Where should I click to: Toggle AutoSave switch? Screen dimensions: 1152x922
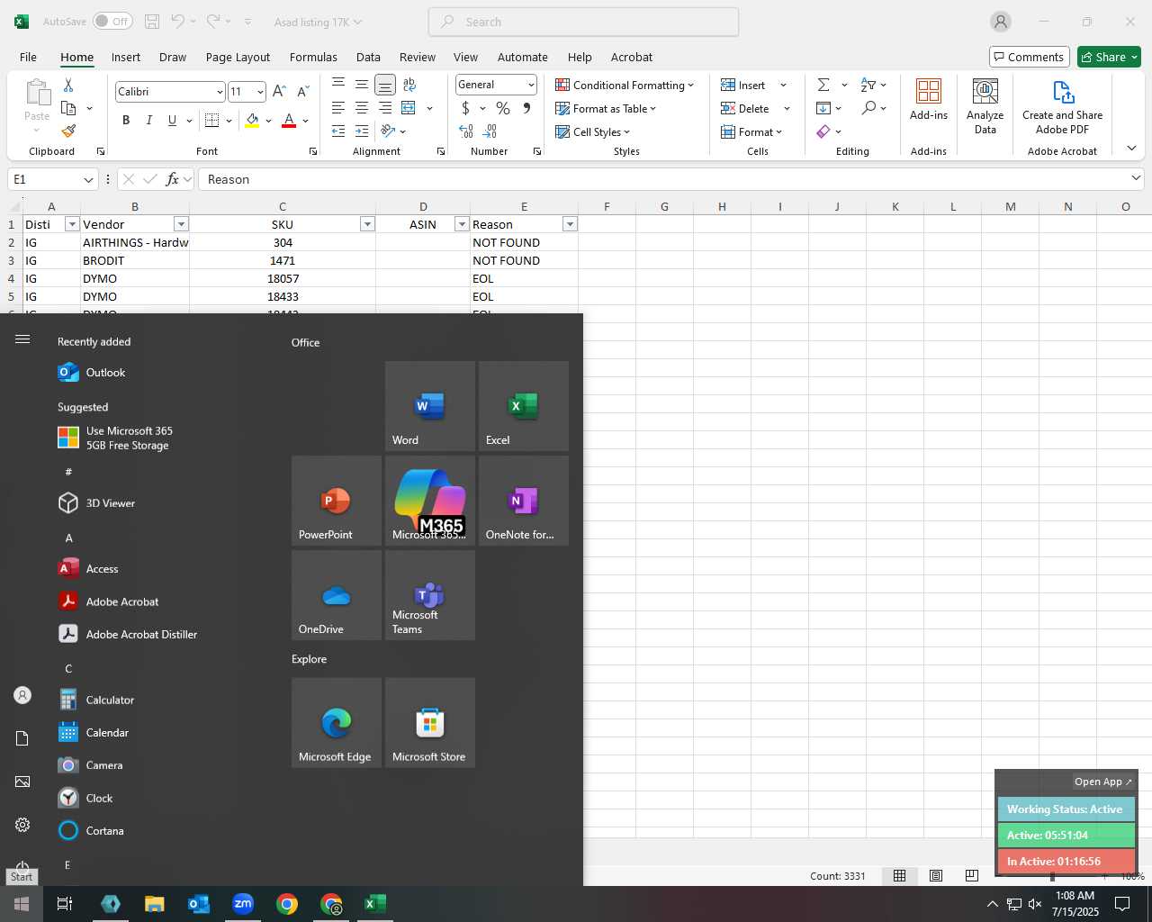point(112,22)
